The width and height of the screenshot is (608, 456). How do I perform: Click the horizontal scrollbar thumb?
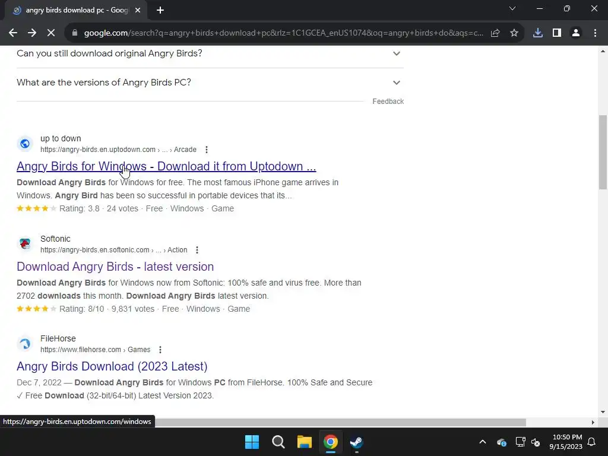coord(340,422)
